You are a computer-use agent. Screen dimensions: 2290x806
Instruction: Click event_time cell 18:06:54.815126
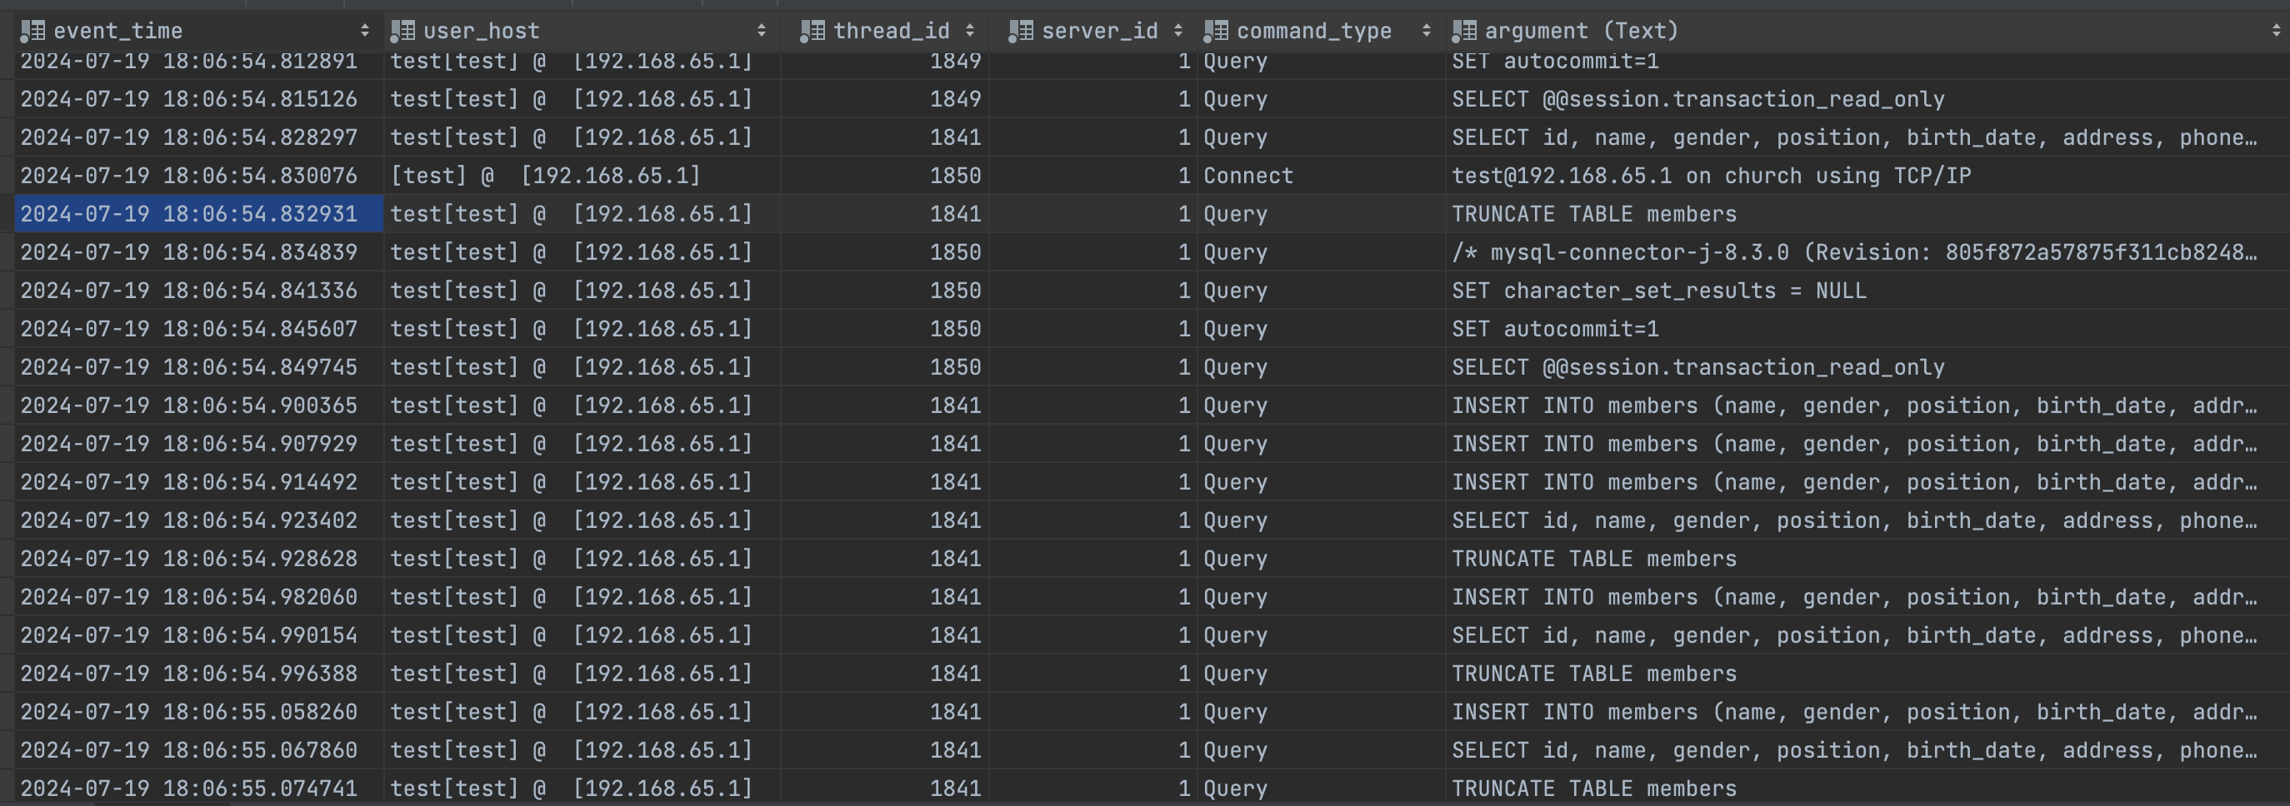click(199, 100)
